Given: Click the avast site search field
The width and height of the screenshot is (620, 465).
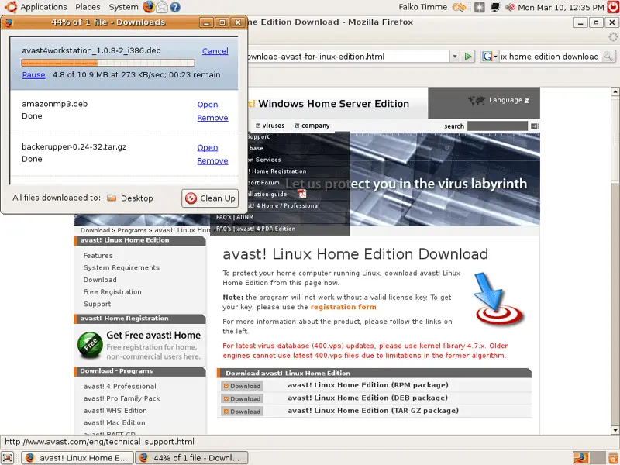Looking at the screenshot, I should click(498, 126).
